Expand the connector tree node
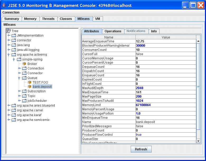Viewport: 206px width, 161px height. (9, 40)
